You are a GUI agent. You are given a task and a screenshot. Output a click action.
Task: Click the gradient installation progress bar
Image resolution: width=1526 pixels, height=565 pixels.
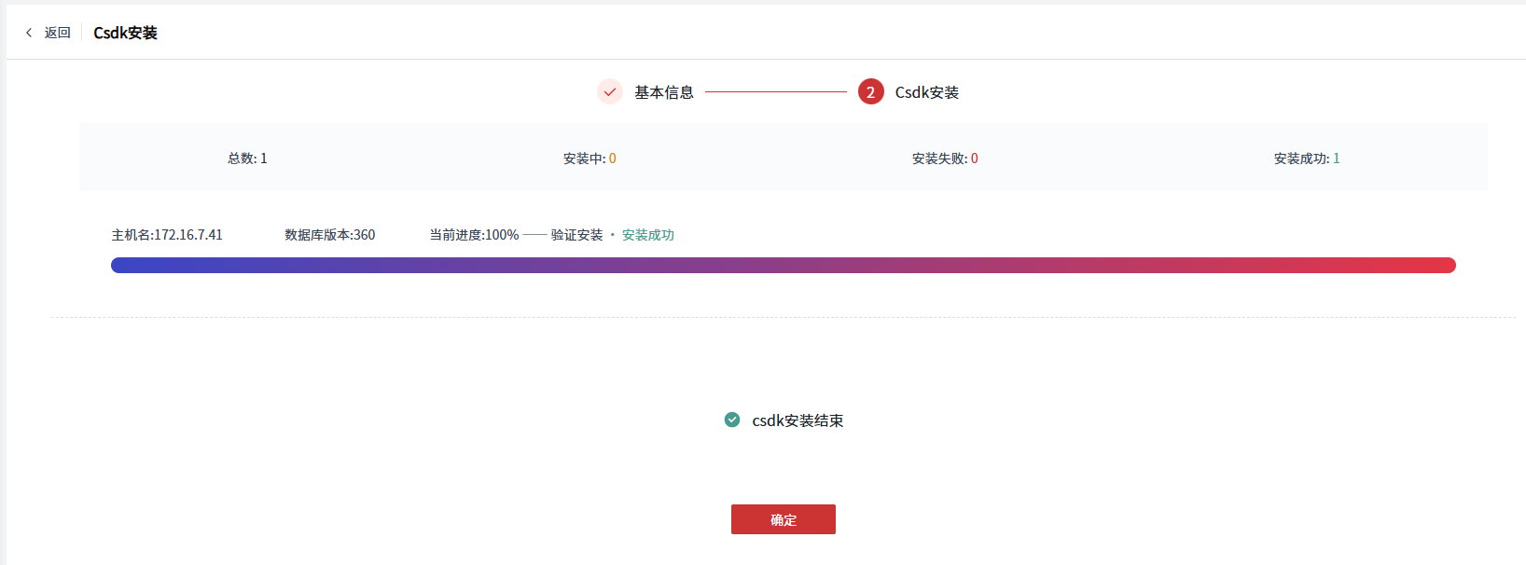pos(783,266)
